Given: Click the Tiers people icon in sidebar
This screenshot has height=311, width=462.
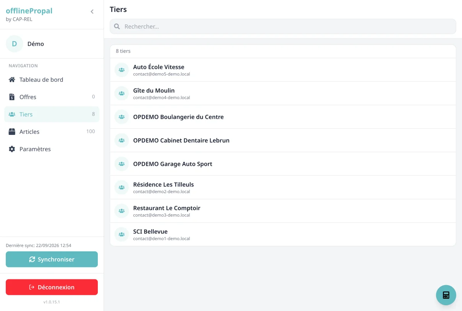Looking at the screenshot, I should click(12, 114).
